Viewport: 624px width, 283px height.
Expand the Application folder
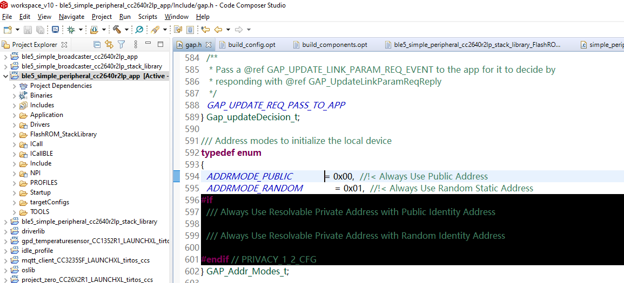15,115
